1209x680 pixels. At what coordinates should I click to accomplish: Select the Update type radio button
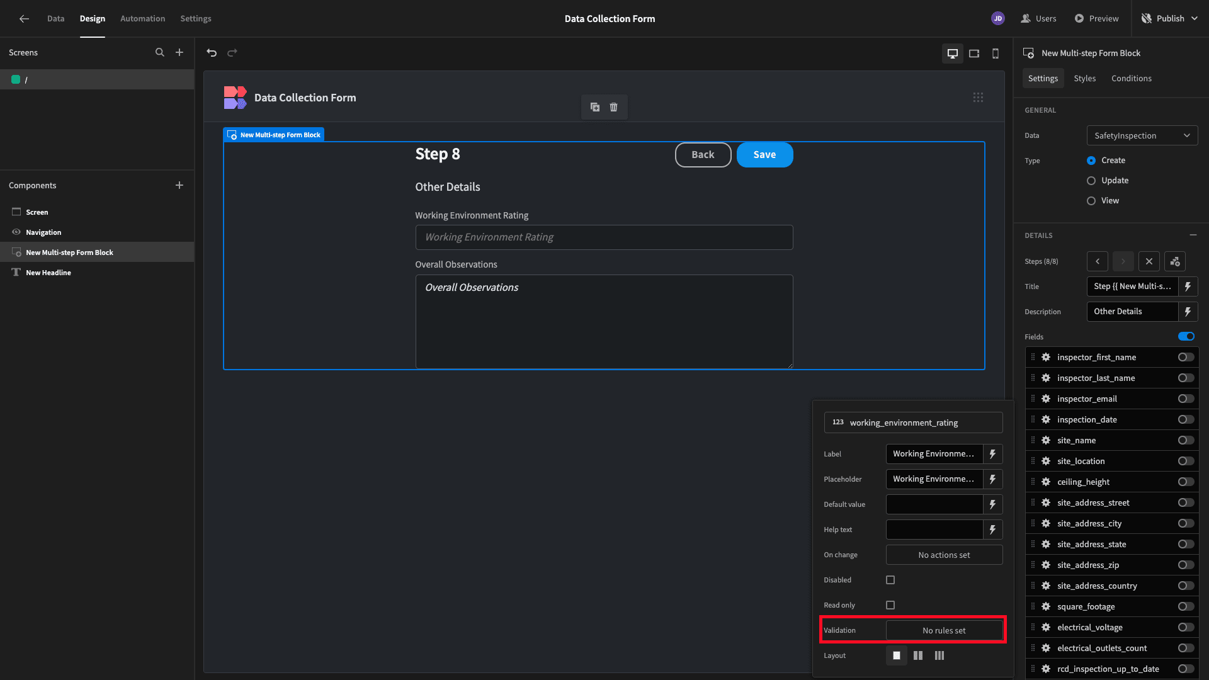click(x=1091, y=181)
